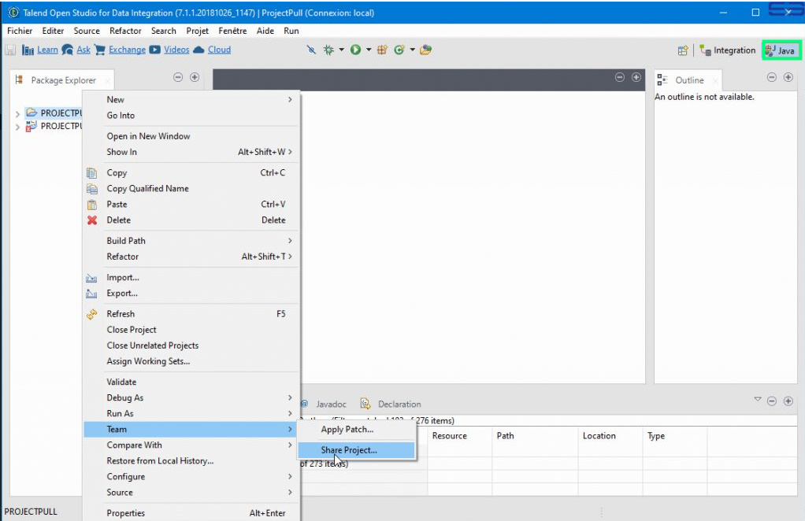Image resolution: width=805 pixels, height=521 pixels.
Task: Select Apply Patch... in Team submenu
Action: (x=356, y=429)
